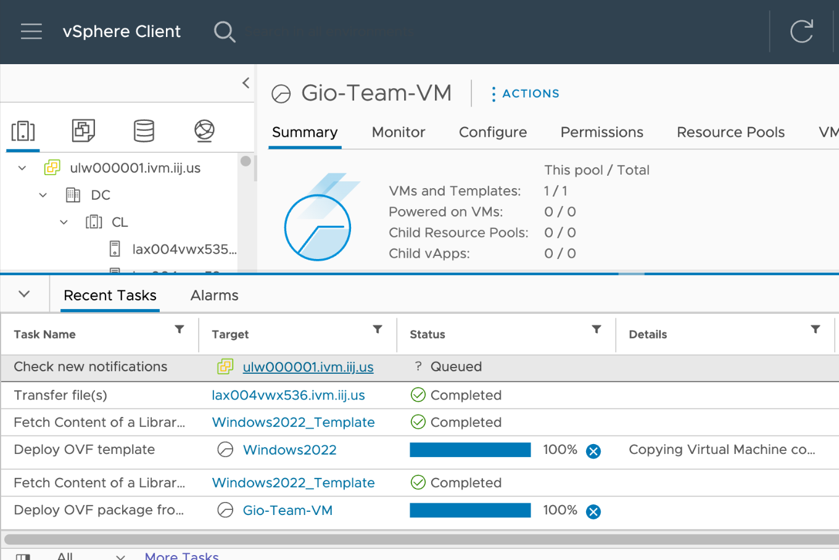Collapse the navigator sidebar arrow
The height and width of the screenshot is (560, 839).
[x=246, y=83]
